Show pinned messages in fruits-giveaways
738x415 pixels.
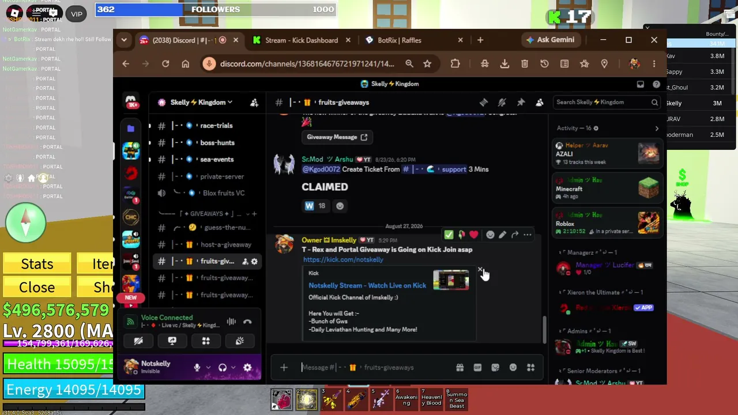pyautogui.click(x=521, y=103)
